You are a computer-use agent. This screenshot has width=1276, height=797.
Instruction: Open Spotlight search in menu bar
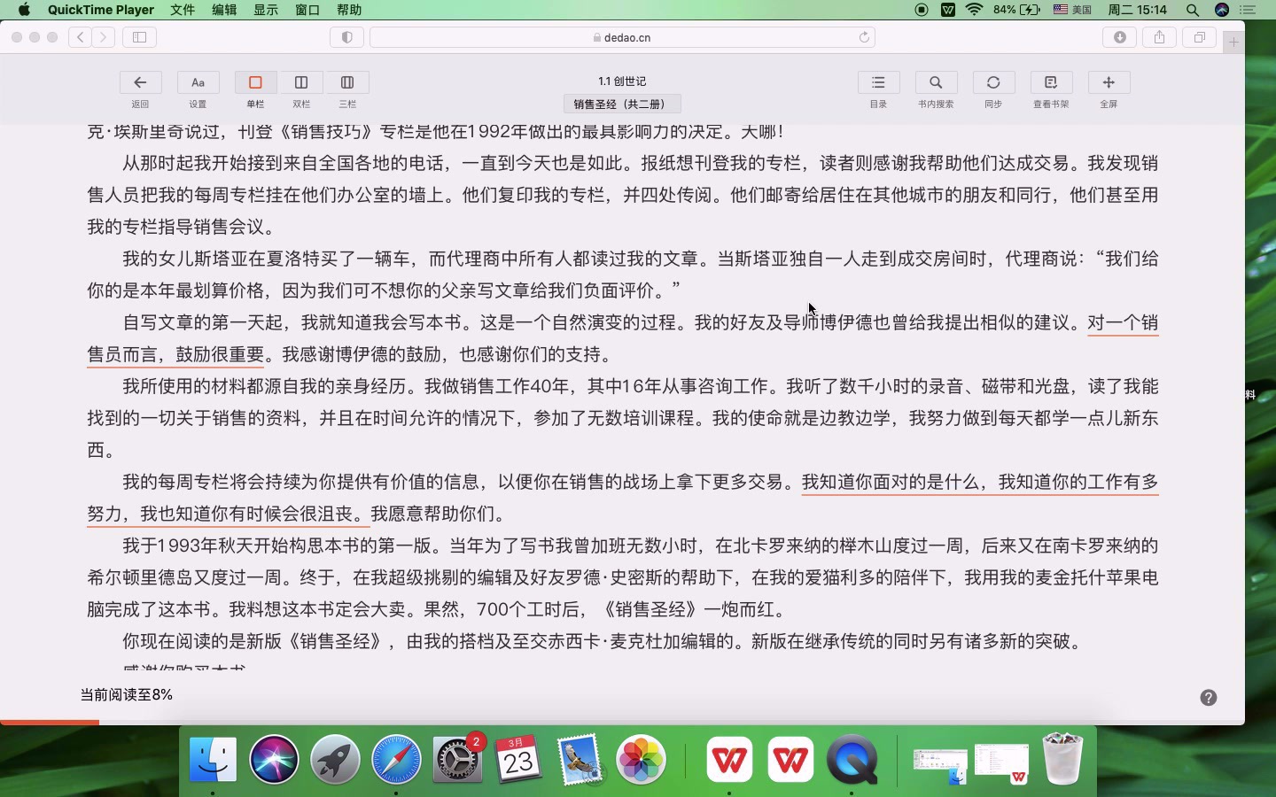1193,10
